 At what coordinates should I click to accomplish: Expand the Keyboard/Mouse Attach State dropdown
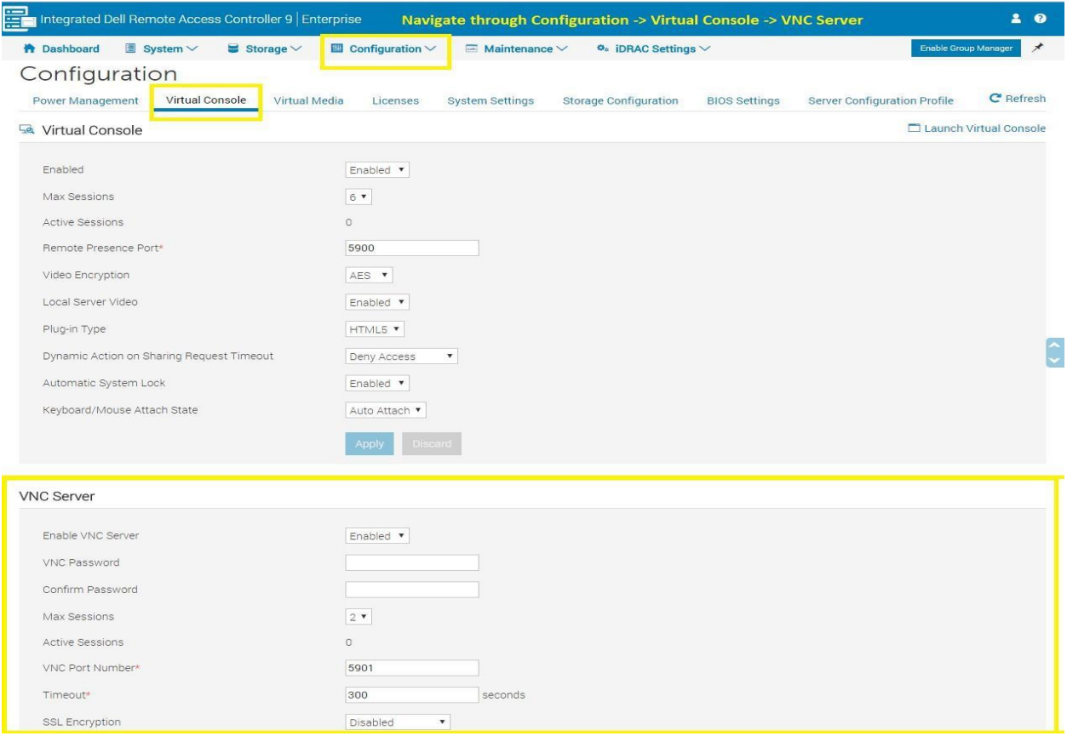click(386, 410)
